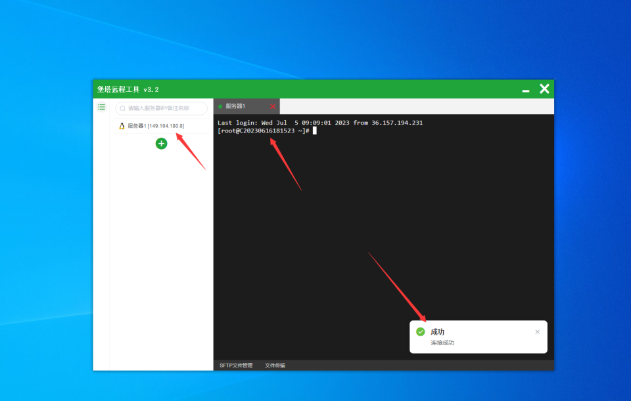
Task: Click the search magnifier icon
Action: pos(123,108)
